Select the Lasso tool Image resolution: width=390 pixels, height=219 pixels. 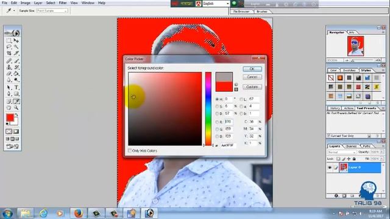click(9, 47)
